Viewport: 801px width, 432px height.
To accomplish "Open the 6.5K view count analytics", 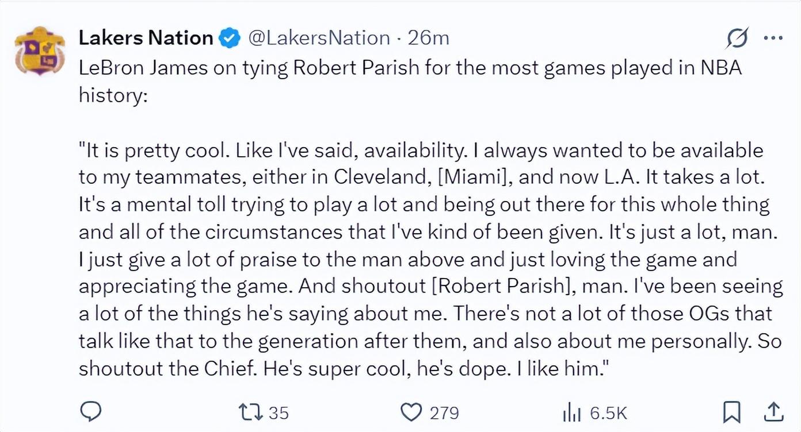I will [x=608, y=412].
